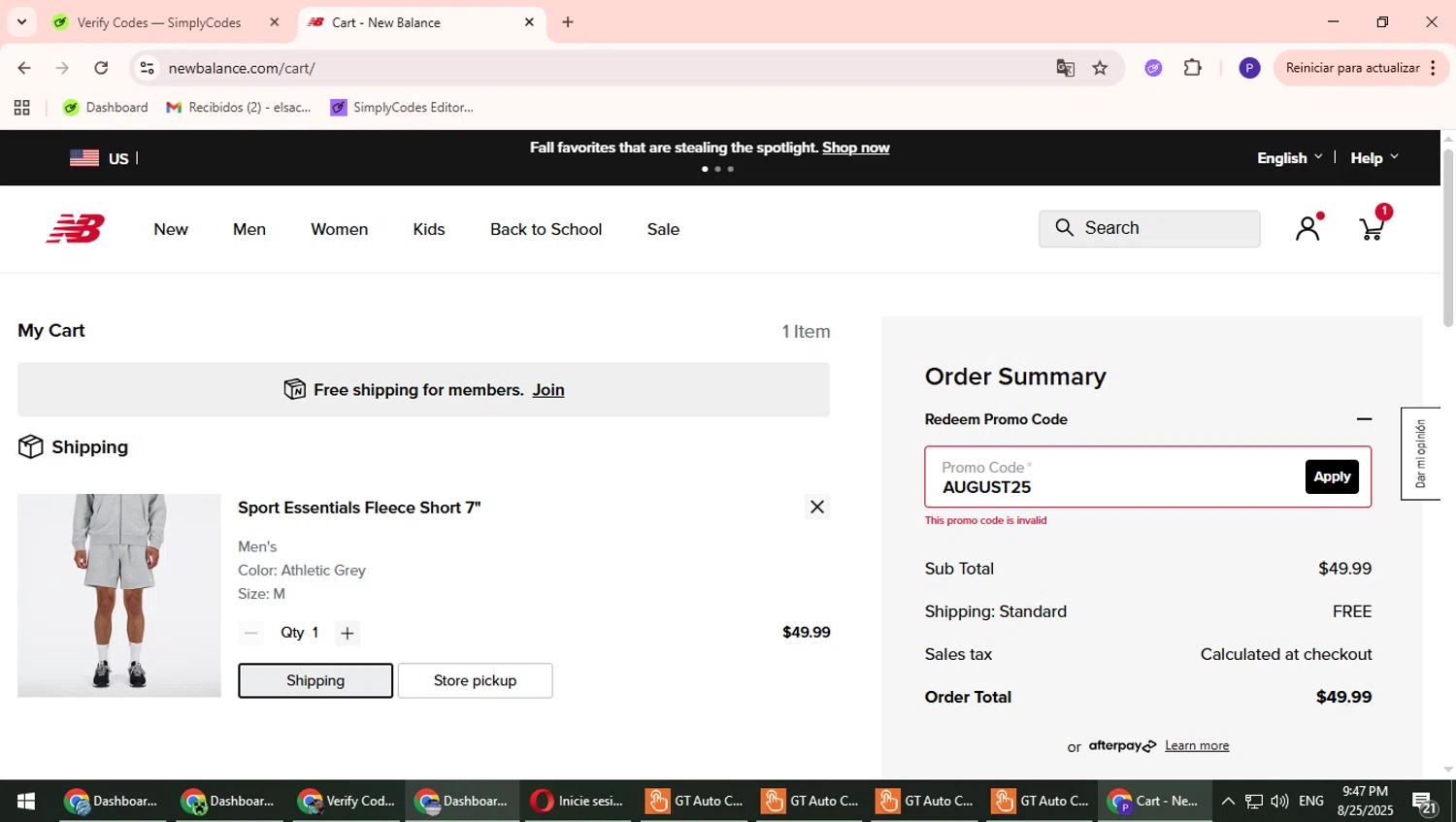1456x822 pixels.
Task: Select the Store pickup option
Action: coord(475,680)
